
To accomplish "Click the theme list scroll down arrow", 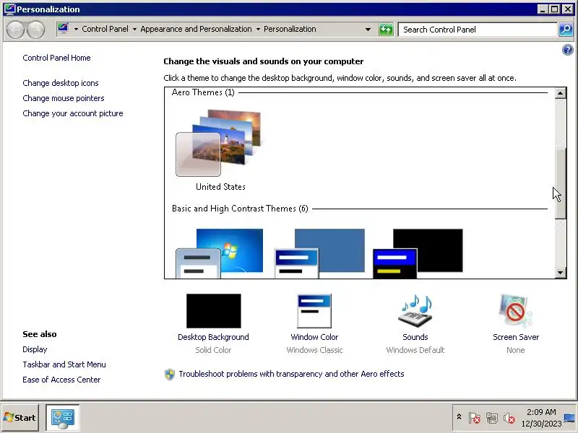I will [x=561, y=273].
